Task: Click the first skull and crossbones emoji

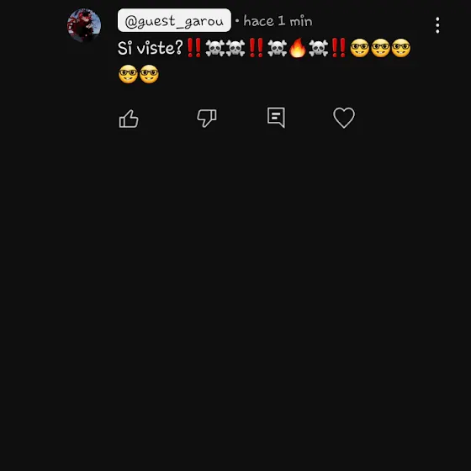Action: coord(214,48)
